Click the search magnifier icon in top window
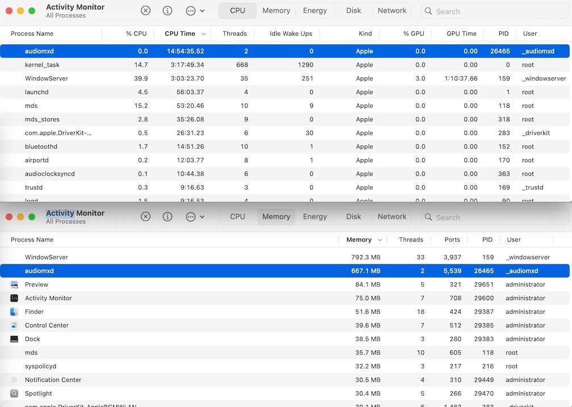572x407 pixels. [428, 11]
